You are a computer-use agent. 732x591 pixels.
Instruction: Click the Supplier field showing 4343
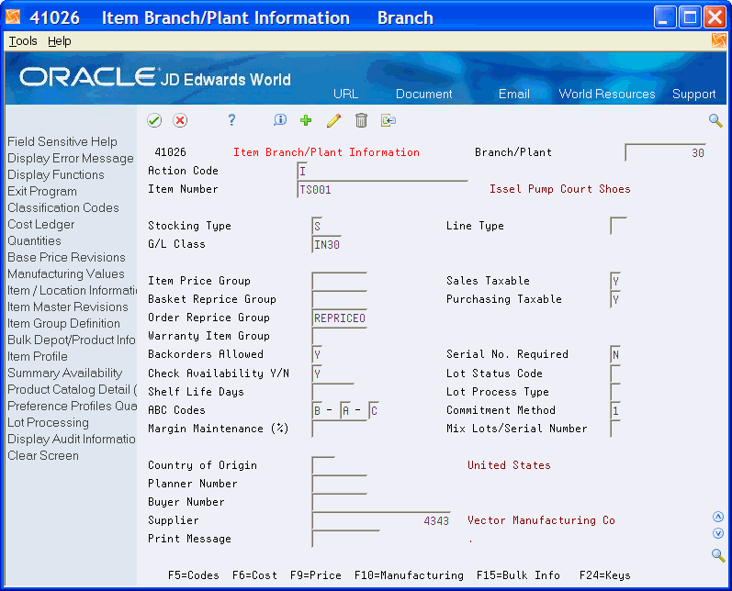pos(381,520)
